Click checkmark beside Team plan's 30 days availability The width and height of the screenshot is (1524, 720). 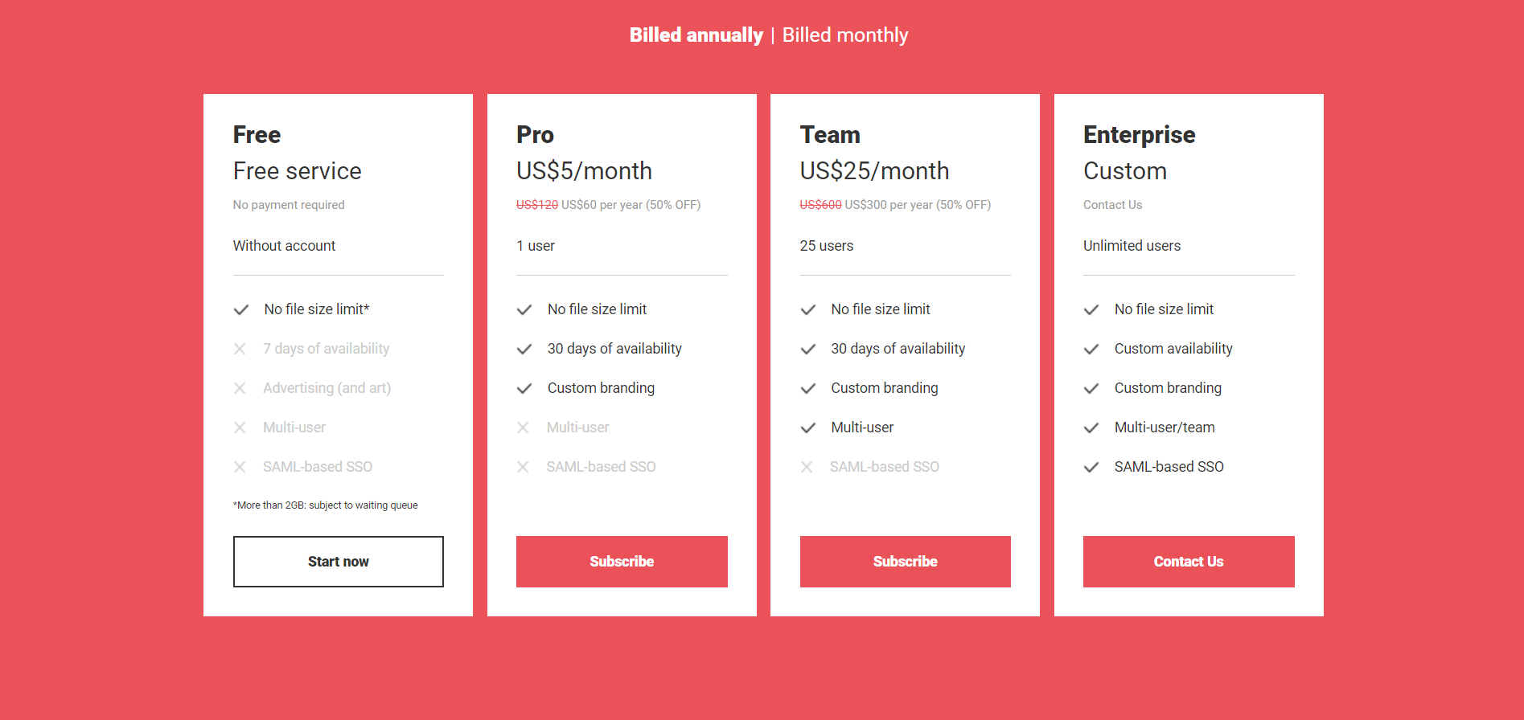click(x=808, y=349)
